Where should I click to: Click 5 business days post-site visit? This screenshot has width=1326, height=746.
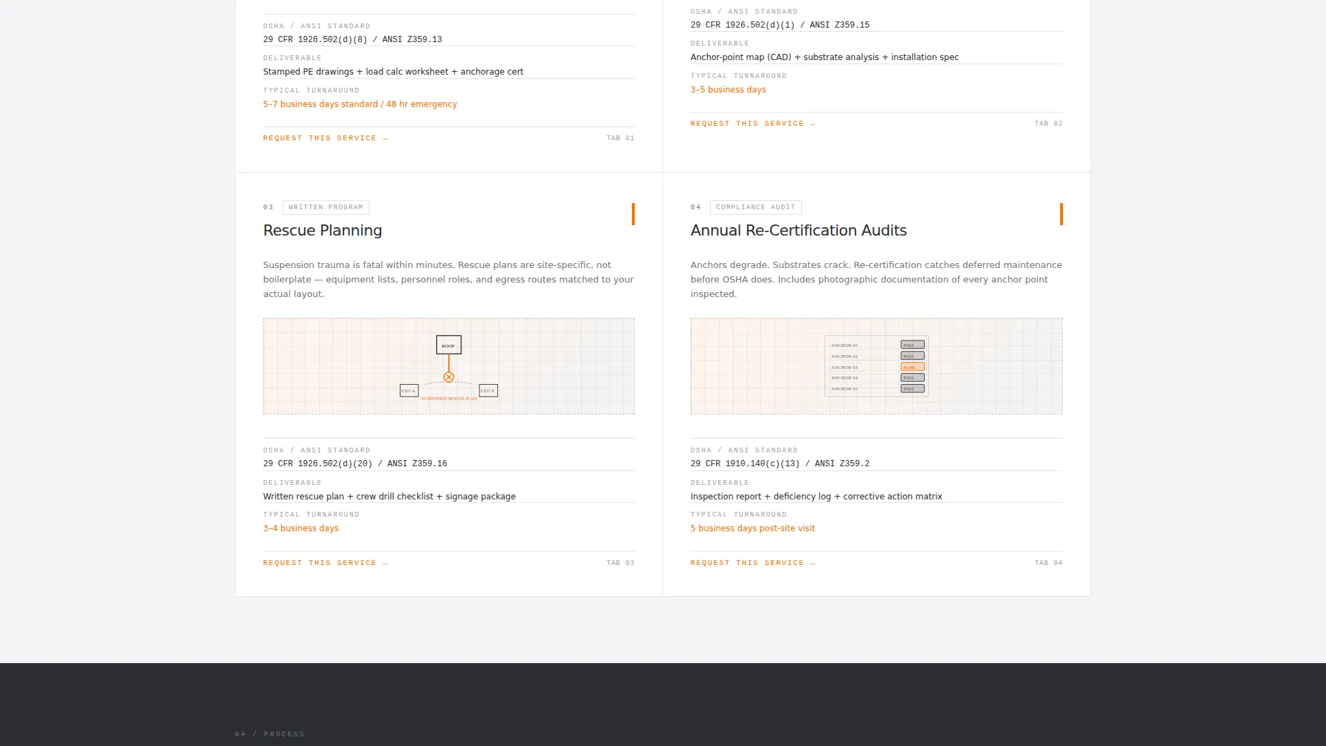coord(753,528)
